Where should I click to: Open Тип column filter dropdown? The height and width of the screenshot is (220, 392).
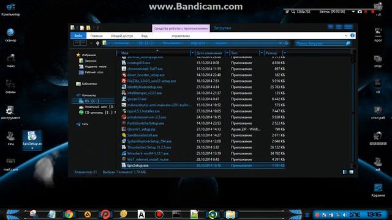(x=262, y=53)
